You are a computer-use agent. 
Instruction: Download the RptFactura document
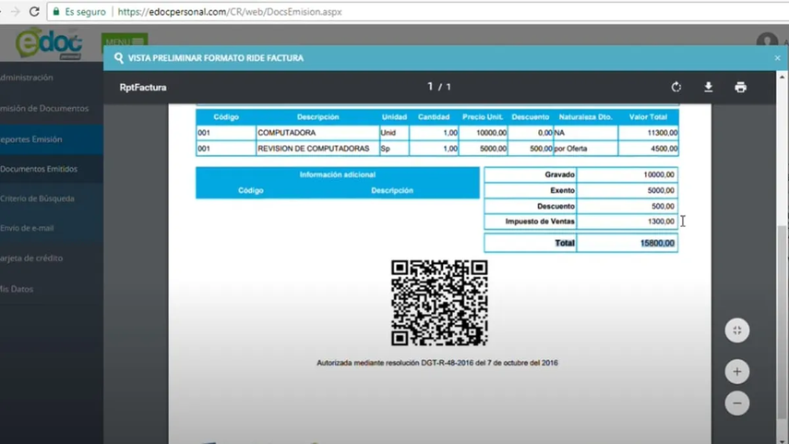(708, 87)
